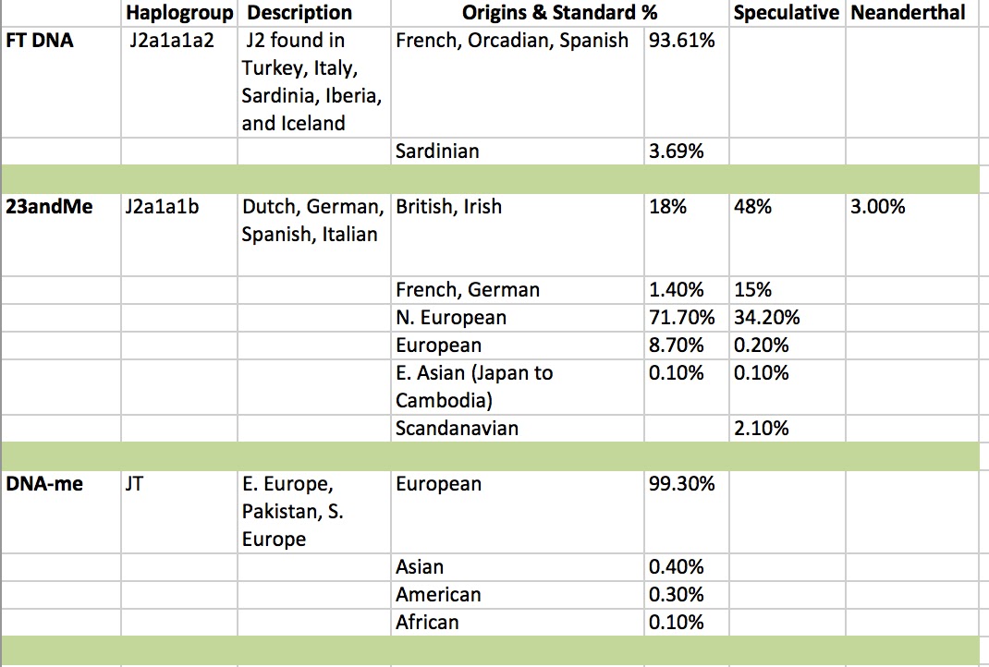989x667 pixels.
Task: Click the Haplogroup column header cell
Action: tap(179, 13)
